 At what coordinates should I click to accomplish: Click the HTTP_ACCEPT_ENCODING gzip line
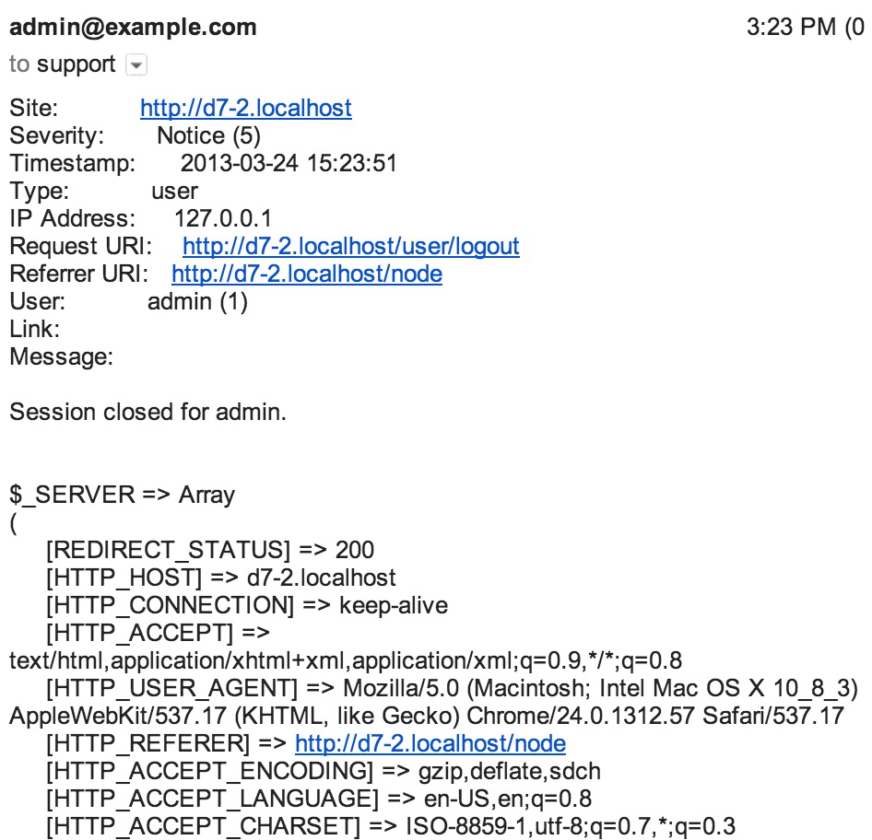pyautogui.click(x=324, y=771)
